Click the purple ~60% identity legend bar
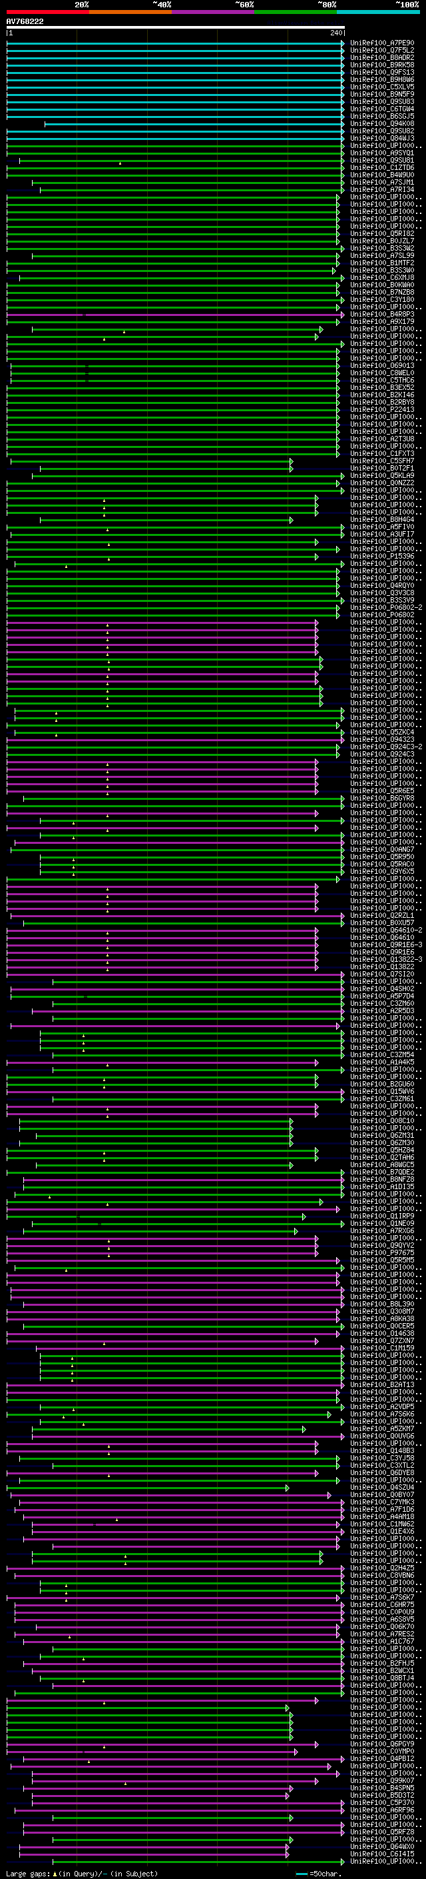 point(214,12)
